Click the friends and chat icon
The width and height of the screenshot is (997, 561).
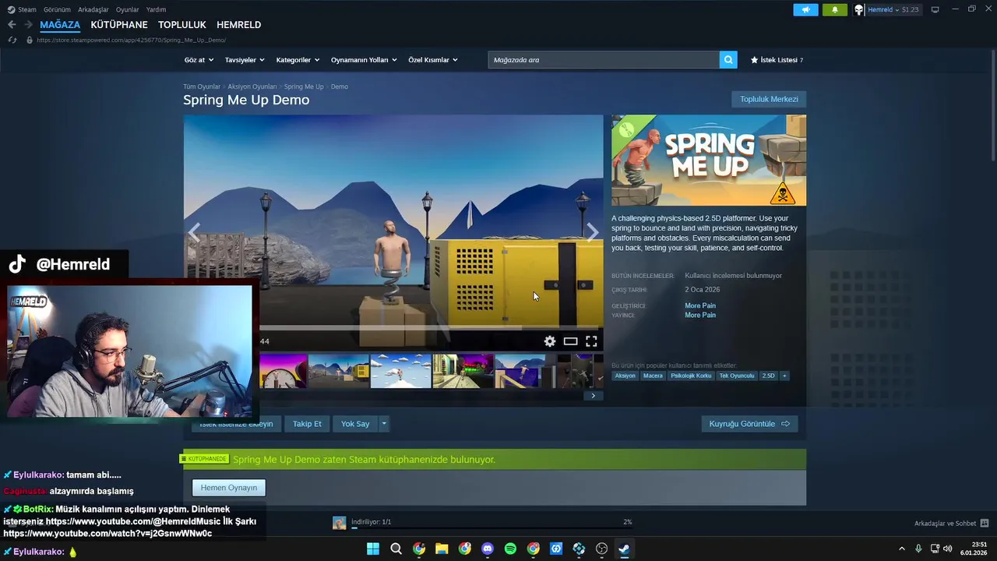tap(985, 524)
